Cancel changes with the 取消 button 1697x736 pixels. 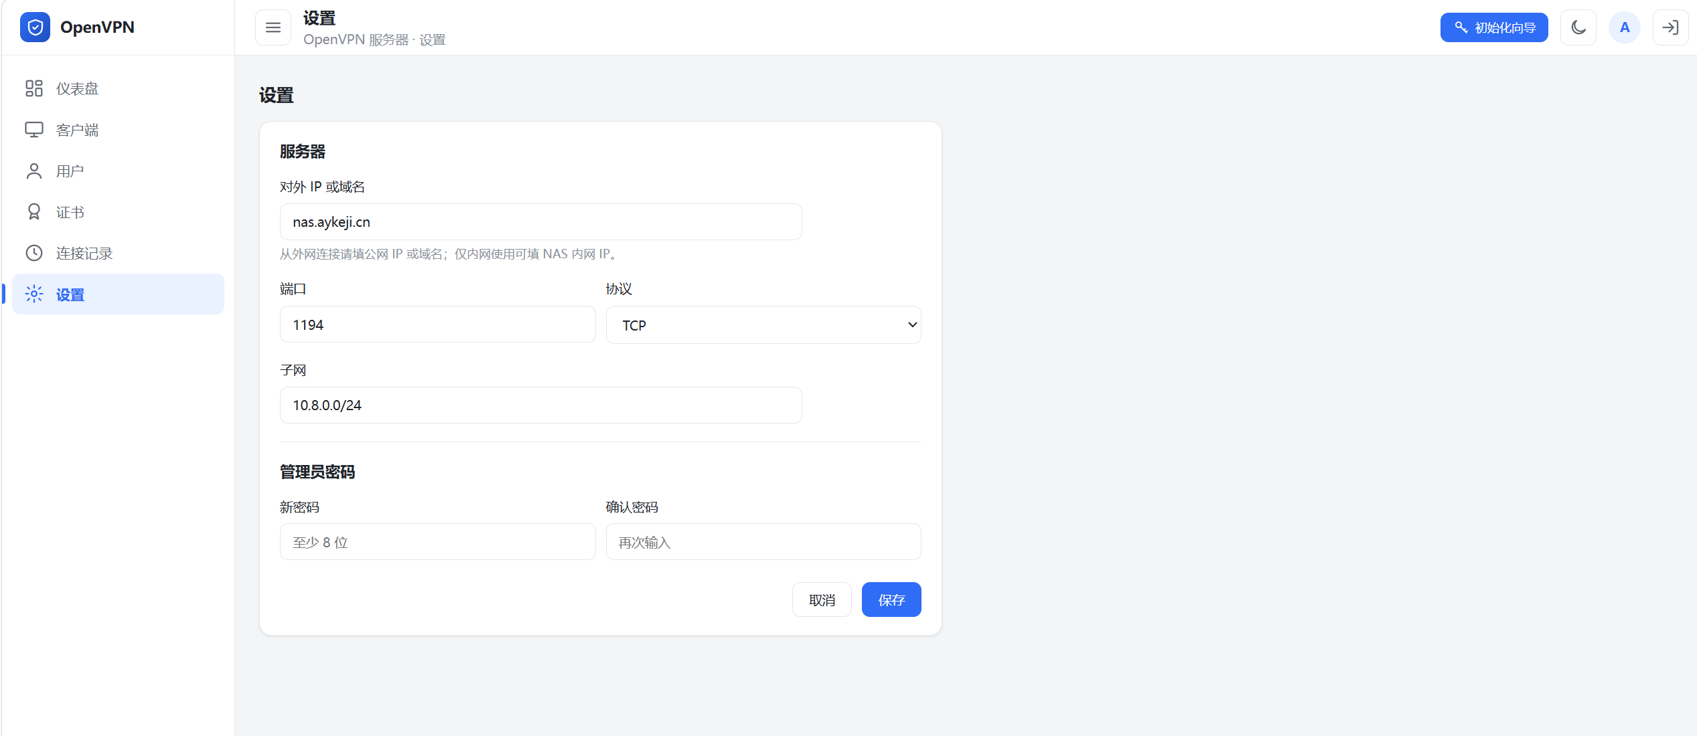[x=822, y=600]
